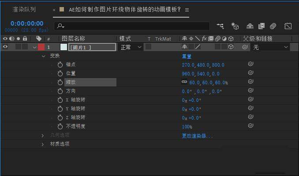Click 图层名称 column header
Image resolution: width=299 pixels, height=176 pixels.
73,38
